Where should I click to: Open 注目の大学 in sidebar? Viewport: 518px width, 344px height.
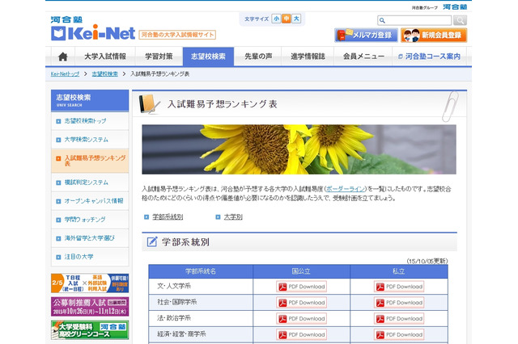point(90,257)
